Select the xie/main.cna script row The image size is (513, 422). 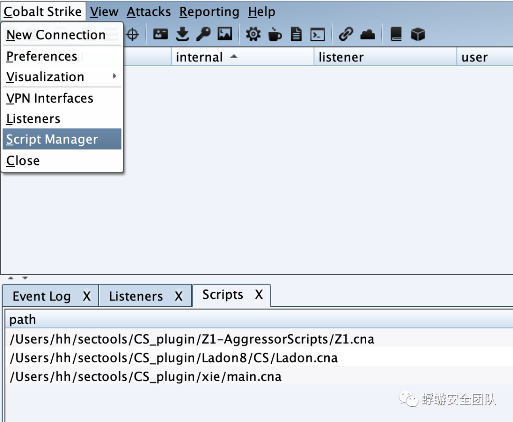click(259, 376)
